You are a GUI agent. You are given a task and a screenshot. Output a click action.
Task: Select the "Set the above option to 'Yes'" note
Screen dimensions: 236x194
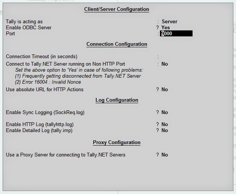pyautogui.click(x=79, y=70)
